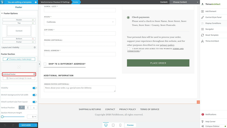Open Help Corner

point(213,121)
